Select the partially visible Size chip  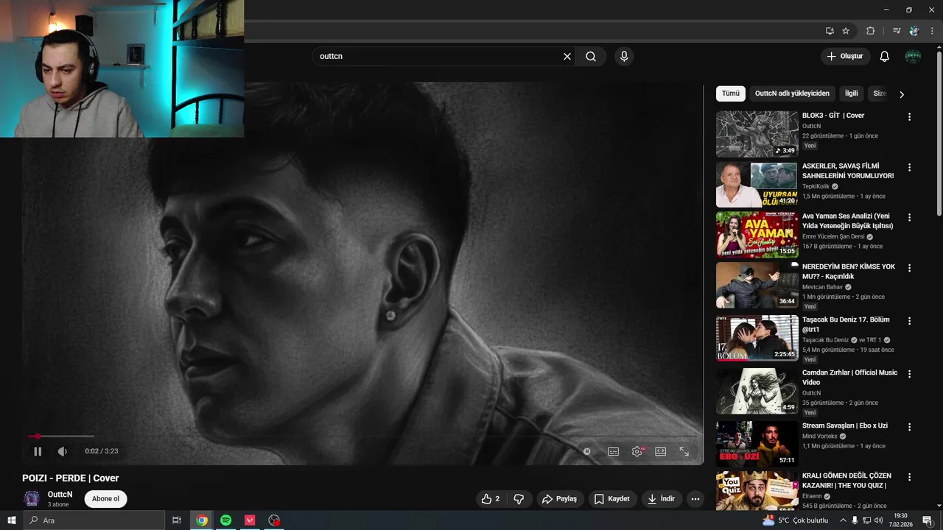point(879,93)
